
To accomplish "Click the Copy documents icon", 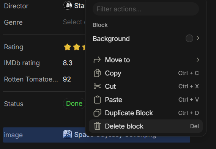I will click(97, 73).
